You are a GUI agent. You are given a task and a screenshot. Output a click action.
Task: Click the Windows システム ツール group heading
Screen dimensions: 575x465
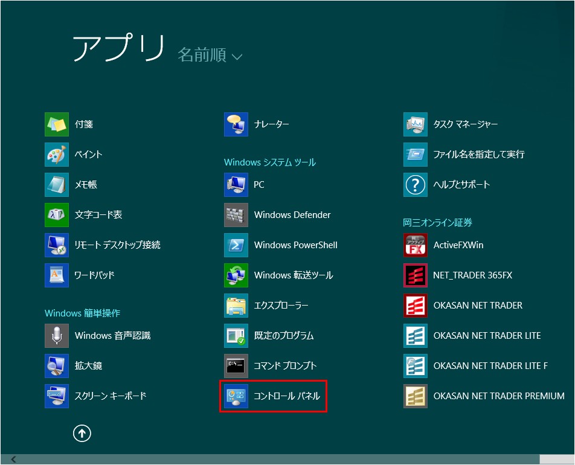(270, 162)
